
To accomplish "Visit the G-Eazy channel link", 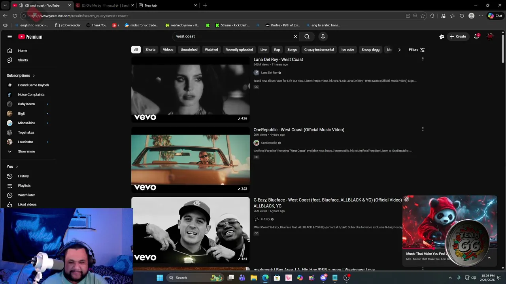I will 265,219.
